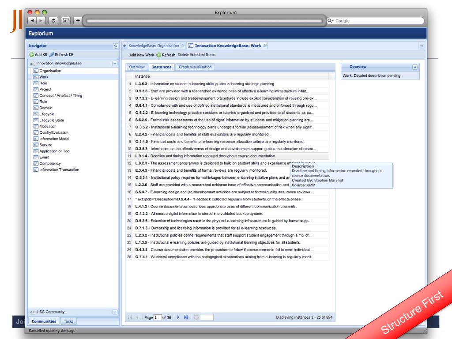Collapse the Overview side panel
Viewport: 452px width, 339px height.
(415, 67)
